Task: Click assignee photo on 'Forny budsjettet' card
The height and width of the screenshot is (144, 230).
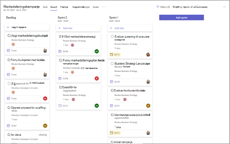Action: [x=45, y=75]
